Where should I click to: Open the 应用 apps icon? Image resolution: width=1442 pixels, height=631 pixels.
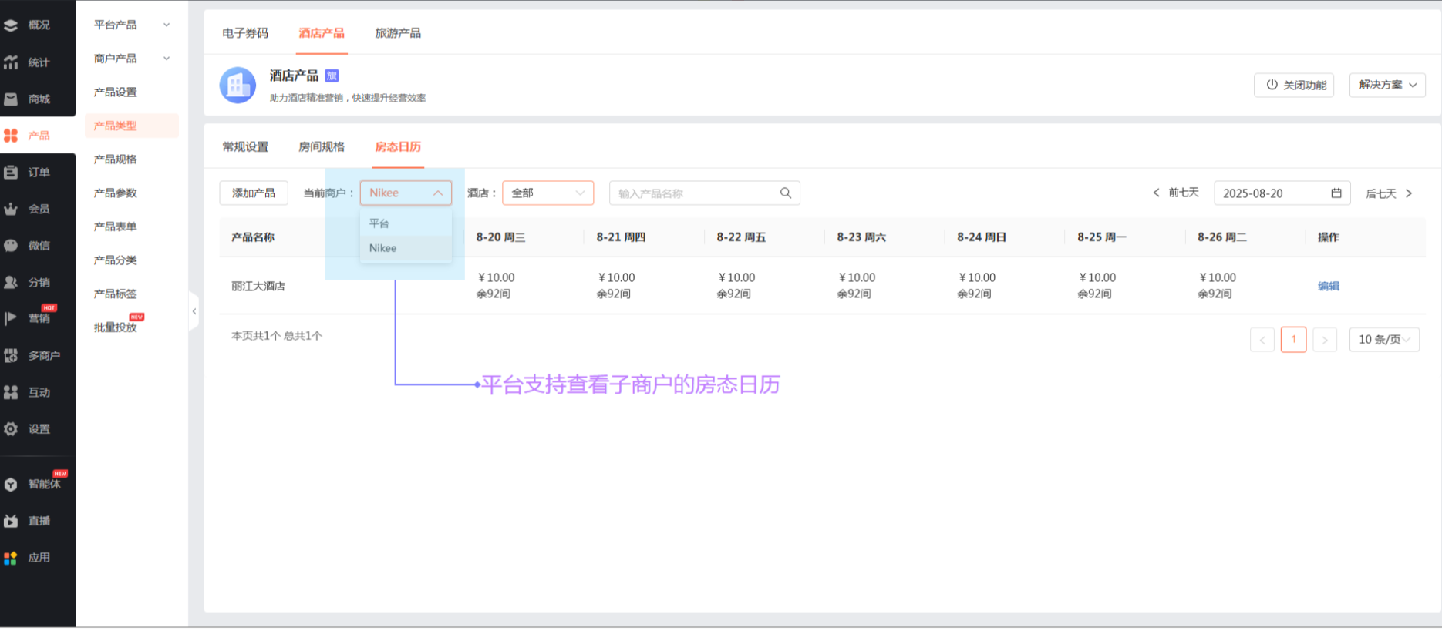click(11, 558)
